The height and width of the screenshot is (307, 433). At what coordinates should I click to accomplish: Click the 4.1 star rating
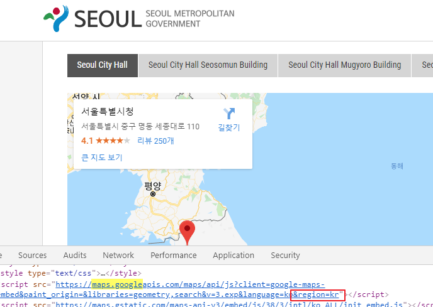coord(106,141)
